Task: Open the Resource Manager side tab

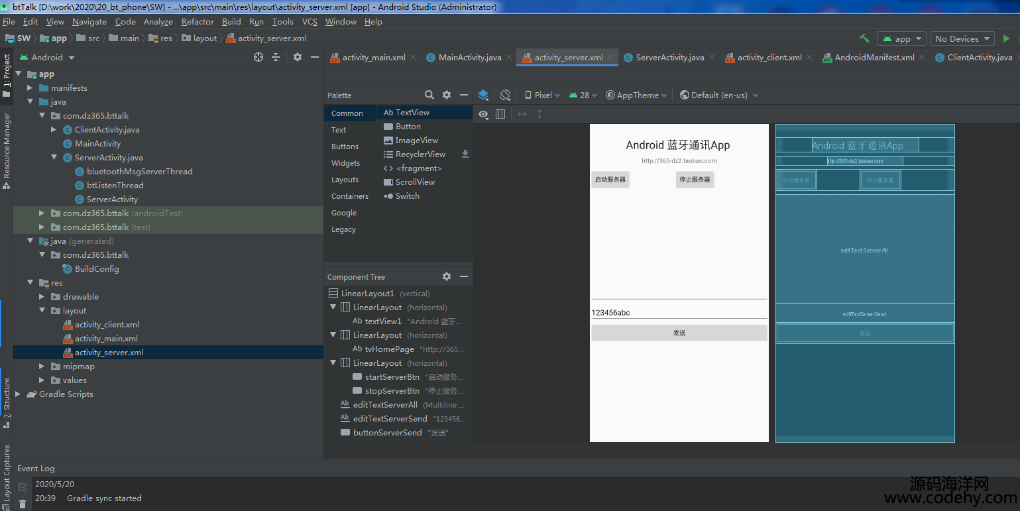Action: coord(7,150)
